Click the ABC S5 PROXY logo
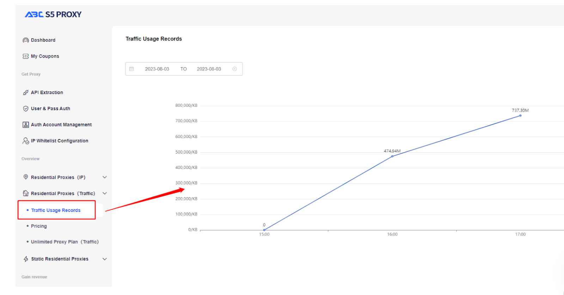This screenshot has width=564, height=295. pyautogui.click(x=53, y=14)
